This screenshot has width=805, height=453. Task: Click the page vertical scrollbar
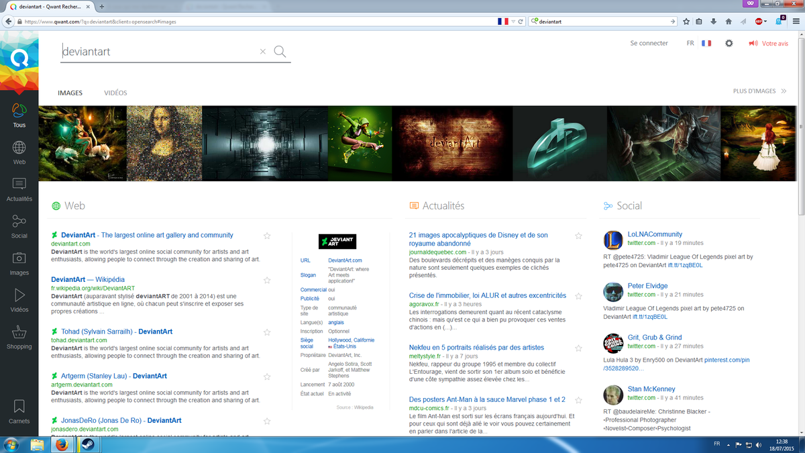[x=800, y=125]
